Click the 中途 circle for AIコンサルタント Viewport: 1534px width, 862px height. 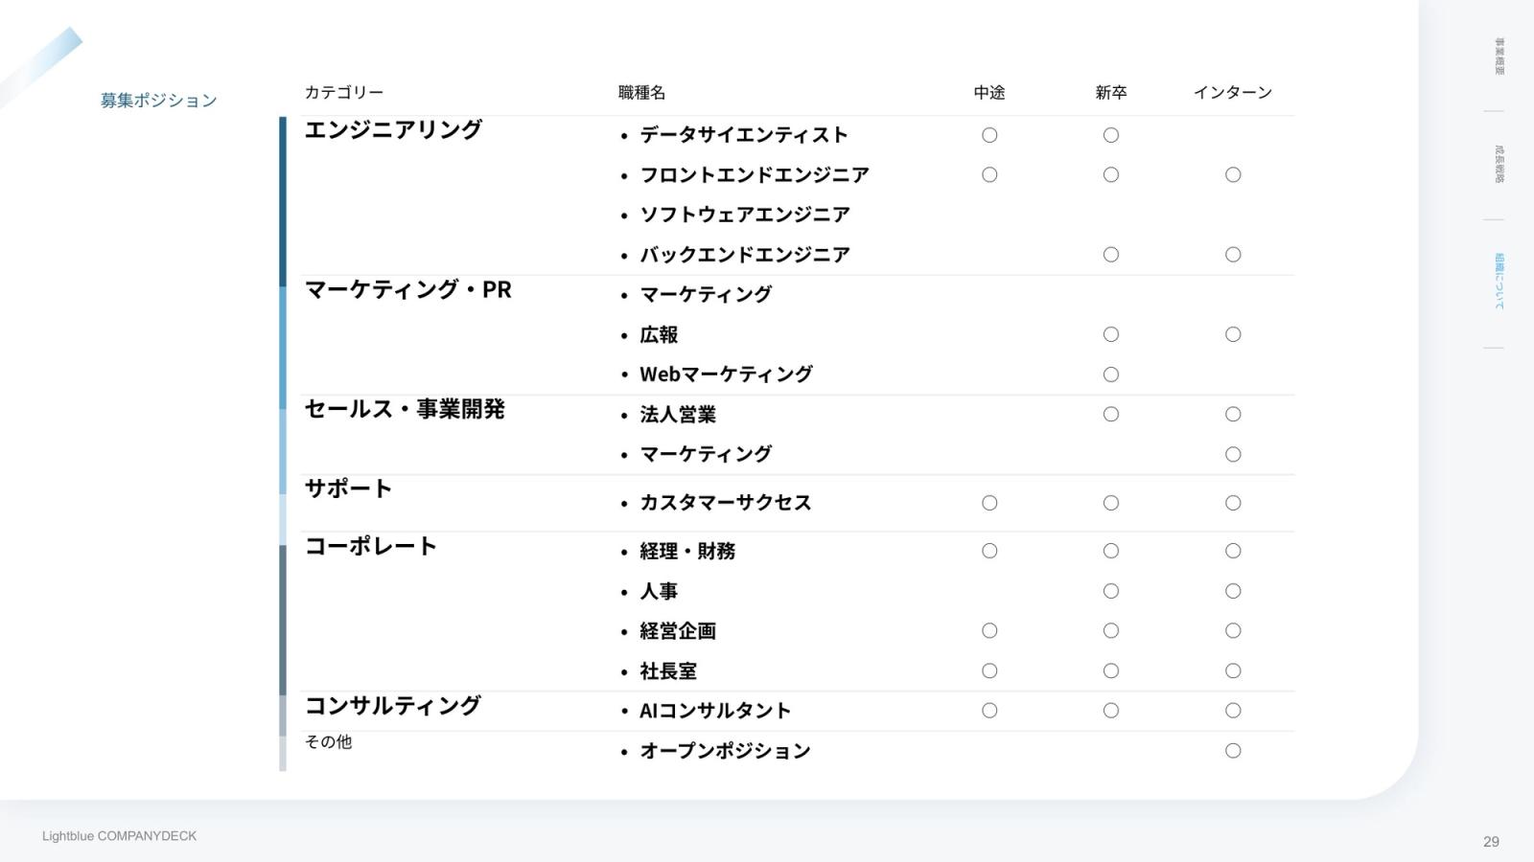989,711
